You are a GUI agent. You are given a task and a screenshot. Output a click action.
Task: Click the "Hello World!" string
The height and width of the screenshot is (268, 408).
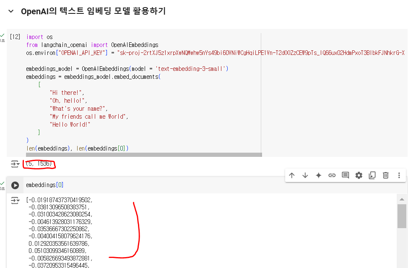click(x=70, y=125)
